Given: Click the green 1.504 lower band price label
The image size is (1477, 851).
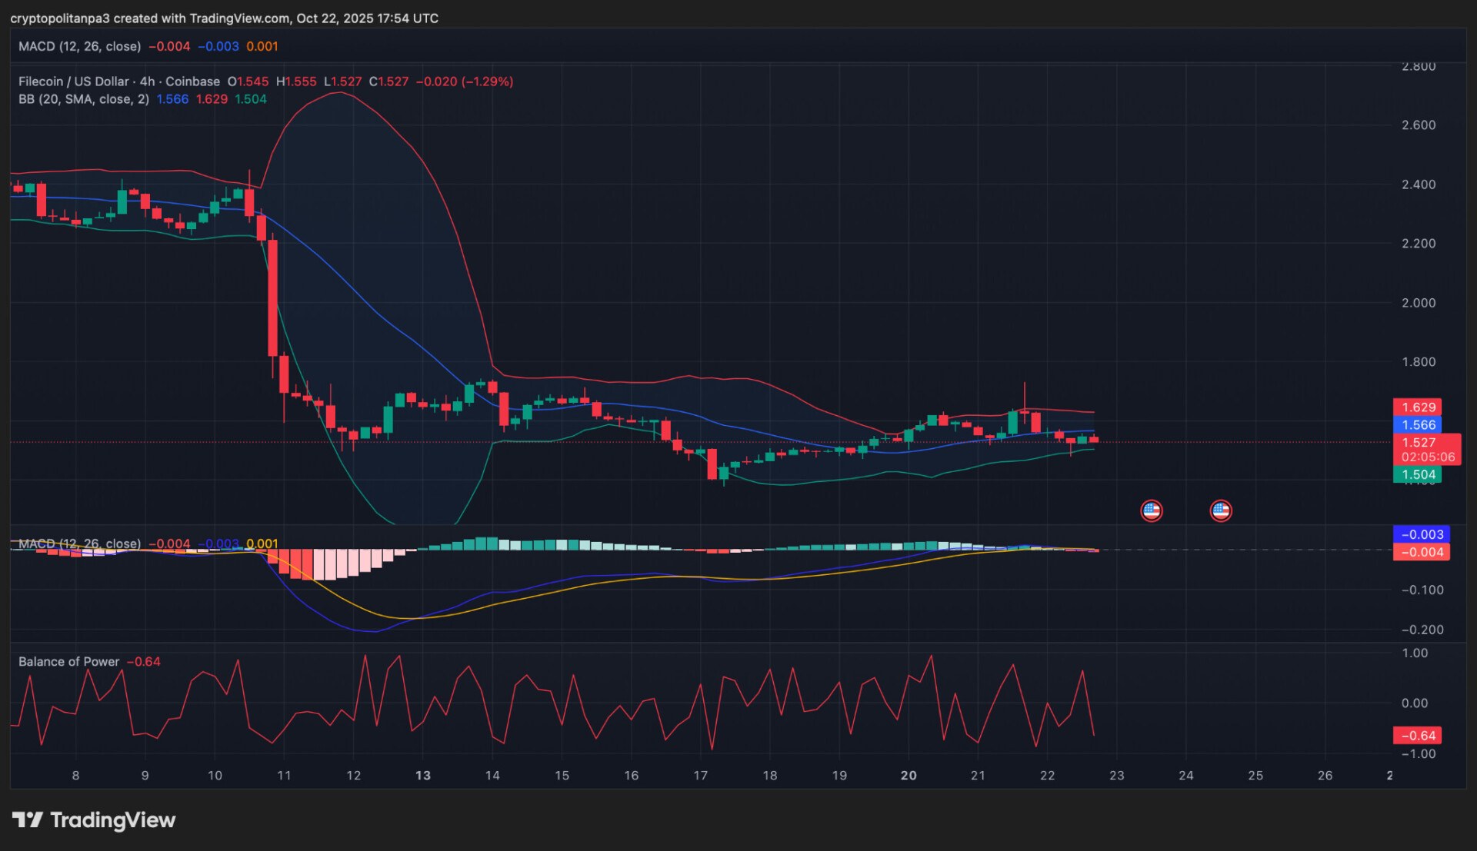Looking at the screenshot, I should click(1417, 475).
